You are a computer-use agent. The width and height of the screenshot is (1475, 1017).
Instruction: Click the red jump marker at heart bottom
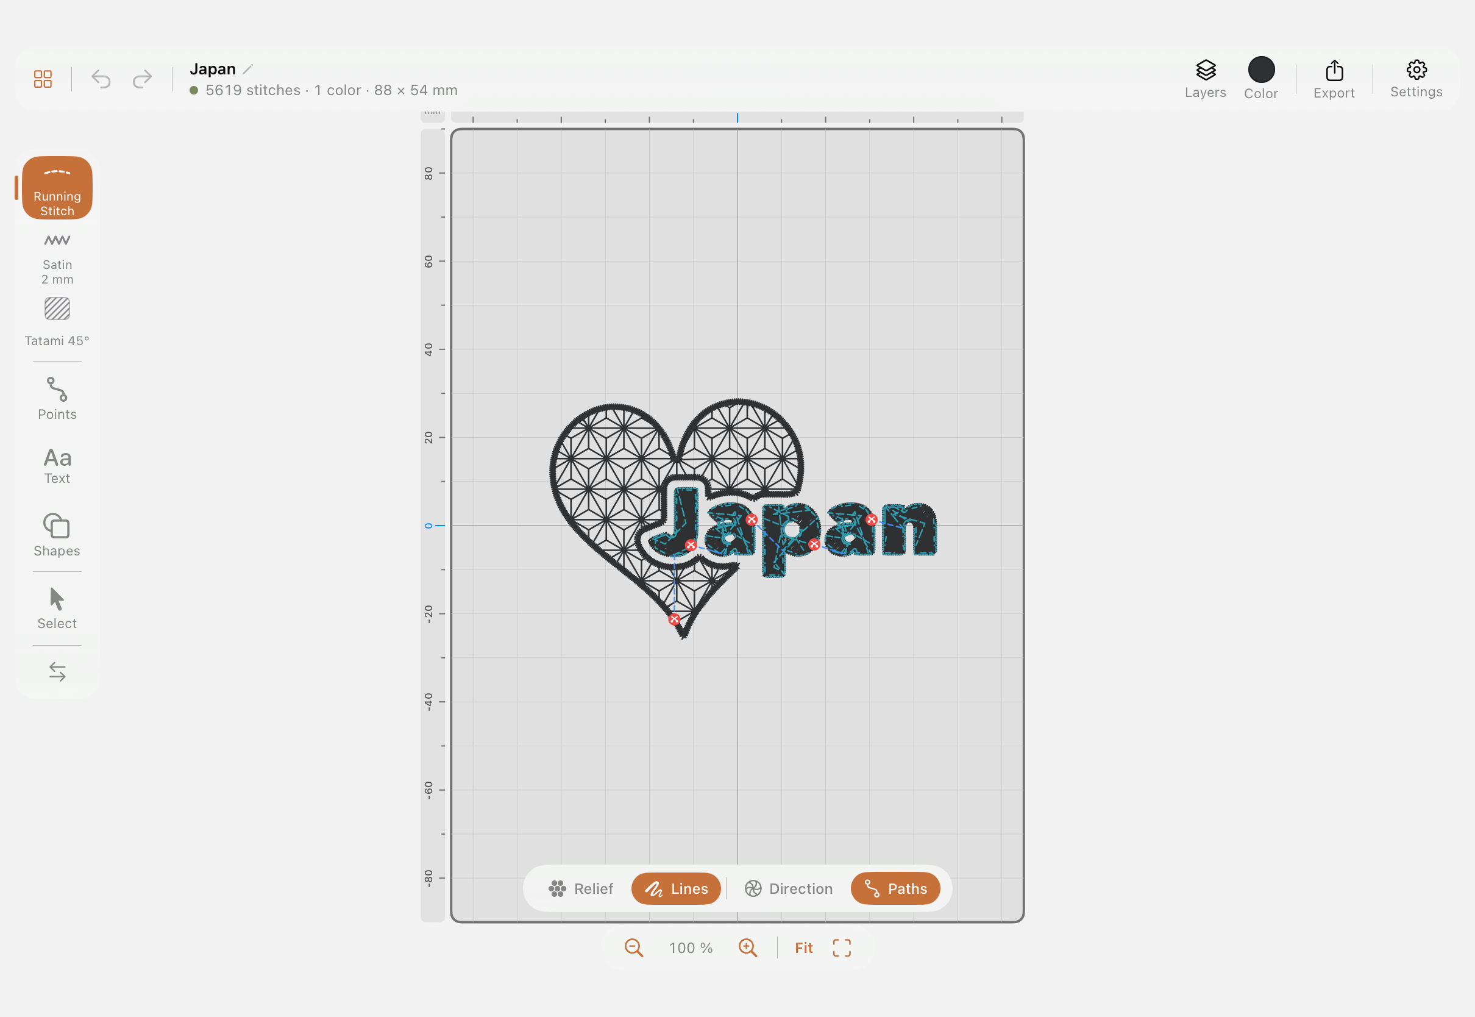click(675, 619)
